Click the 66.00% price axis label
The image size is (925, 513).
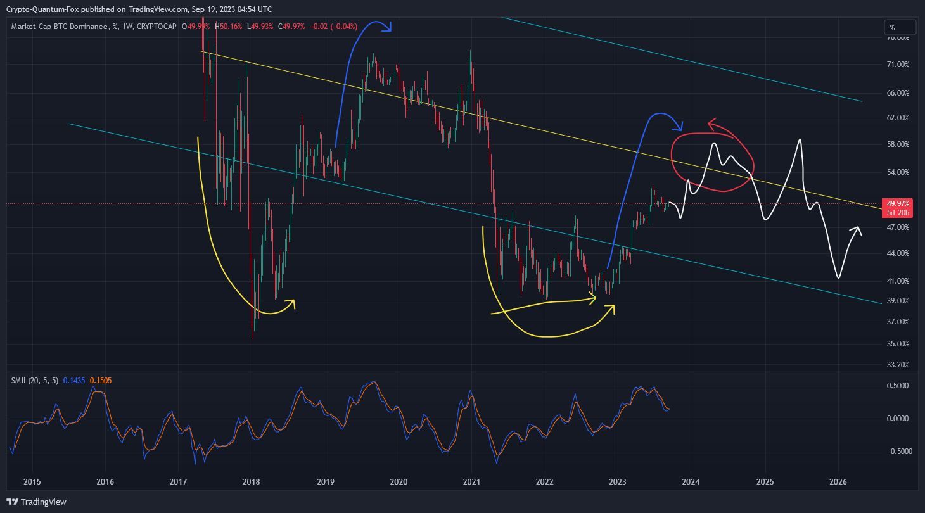pos(898,93)
